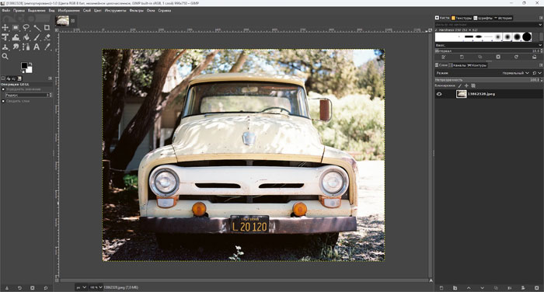Open tool options configuration menu
Viewport: 544px width, 292px height.
(x=50, y=78)
